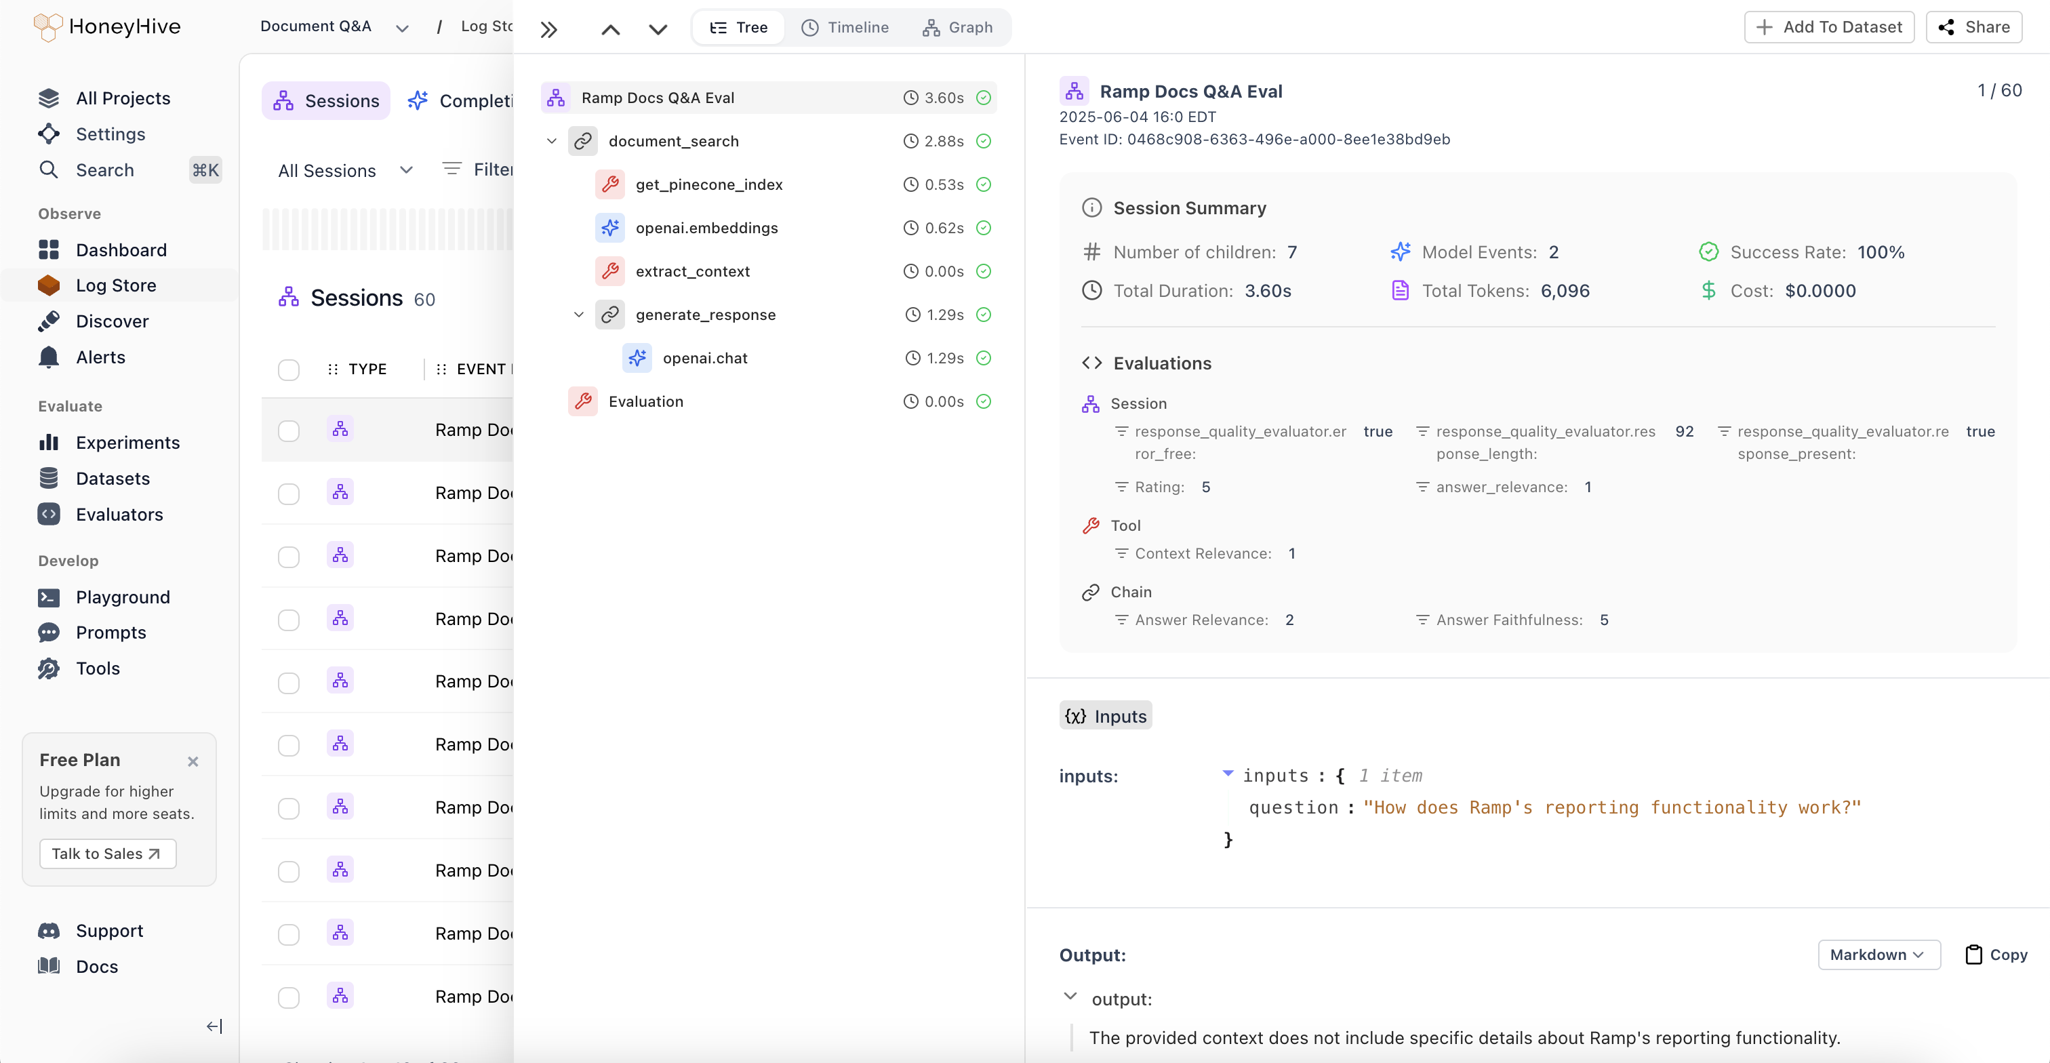Viewport: 2050px width, 1063px height.
Task: Switch to the Graph view tab
Action: click(957, 27)
